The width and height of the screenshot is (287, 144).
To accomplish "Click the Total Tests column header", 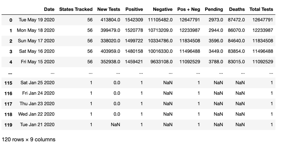I will [x=261, y=9].
